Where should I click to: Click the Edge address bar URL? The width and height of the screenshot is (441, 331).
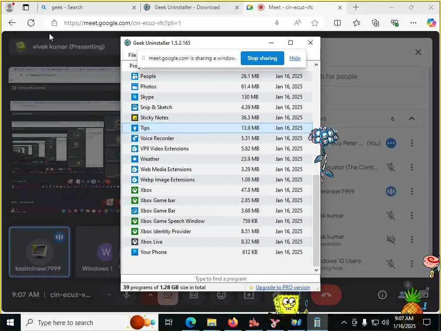click(x=122, y=23)
